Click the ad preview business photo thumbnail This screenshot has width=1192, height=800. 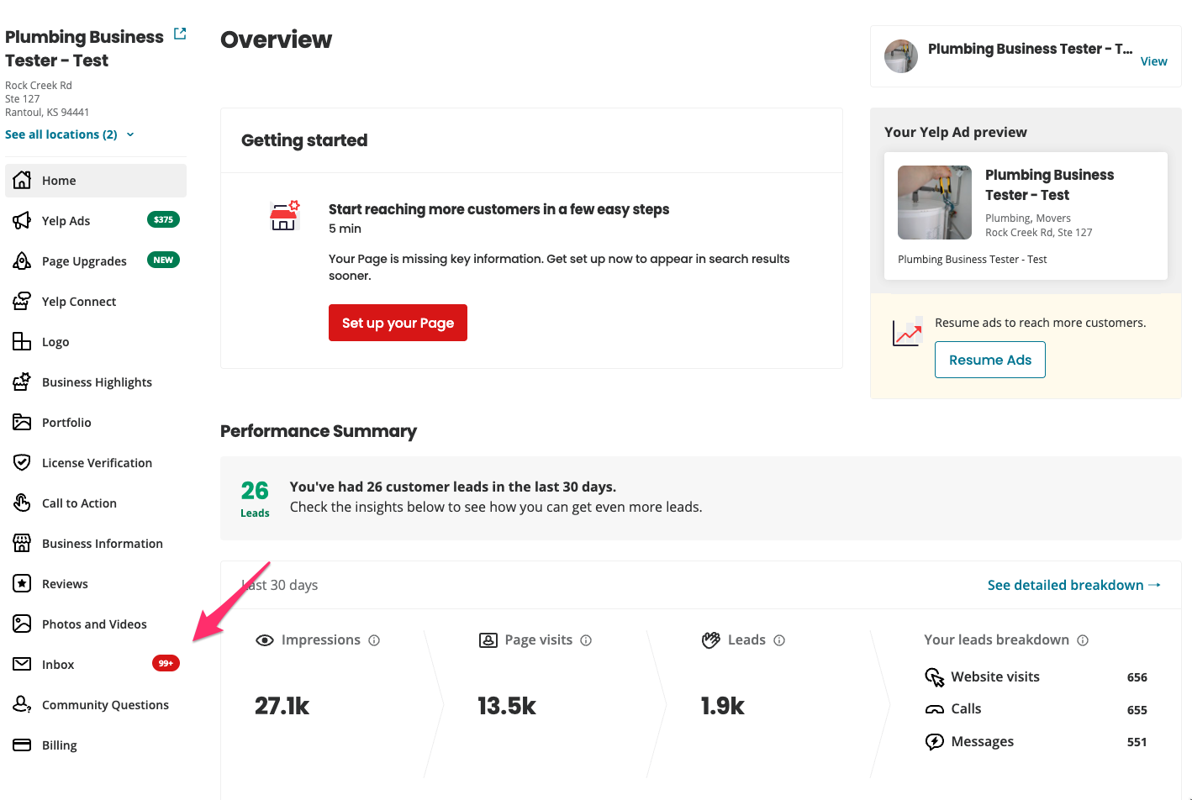pos(935,203)
